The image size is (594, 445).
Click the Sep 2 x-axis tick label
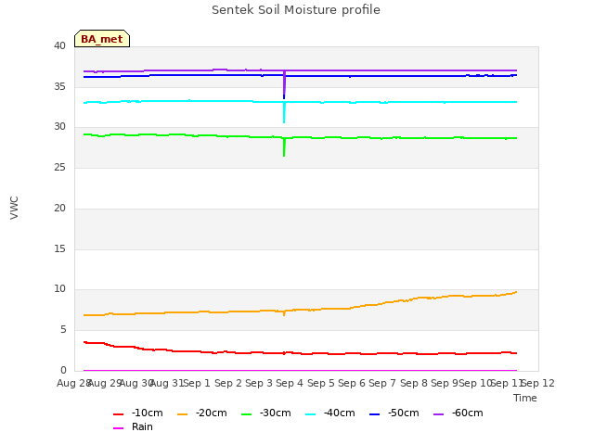[x=227, y=383]
